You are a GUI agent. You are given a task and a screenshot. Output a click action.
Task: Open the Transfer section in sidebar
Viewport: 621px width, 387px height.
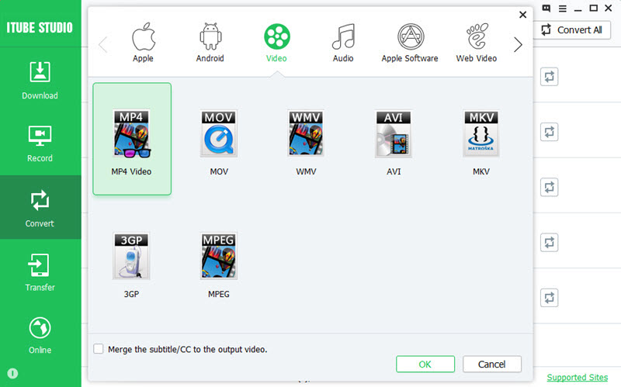pos(40,271)
